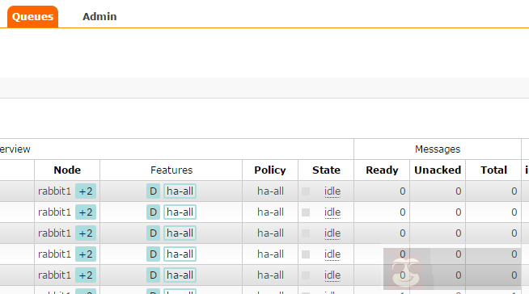Sort by Unacked messages column header

pyautogui.click(x=438, y=170)
